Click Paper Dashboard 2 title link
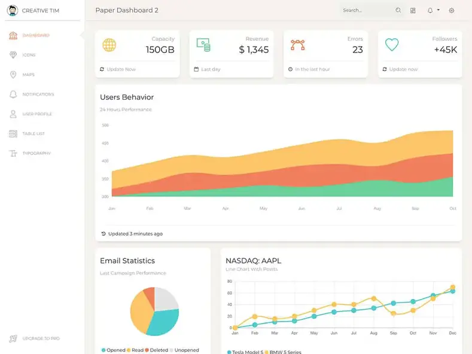 pos(127,10)
